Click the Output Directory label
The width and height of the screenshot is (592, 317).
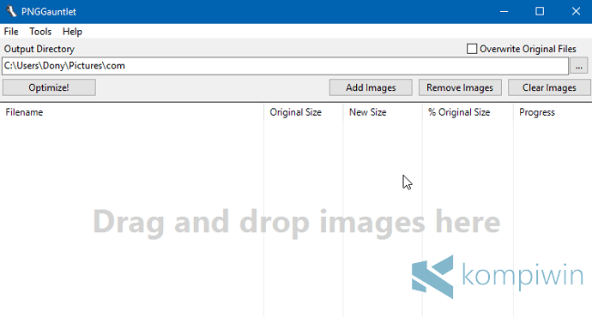click(x=39, y=49)
